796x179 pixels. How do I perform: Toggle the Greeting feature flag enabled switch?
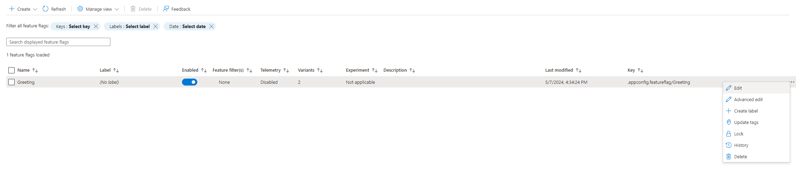tap(190, 82)
